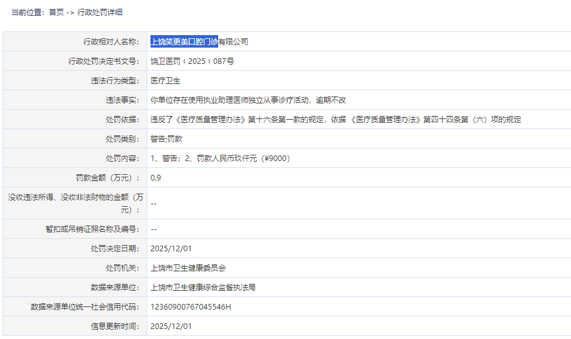Click the 数据来源单位 label
This screenshot has height=339, width=571.
(x=115, y=287)
